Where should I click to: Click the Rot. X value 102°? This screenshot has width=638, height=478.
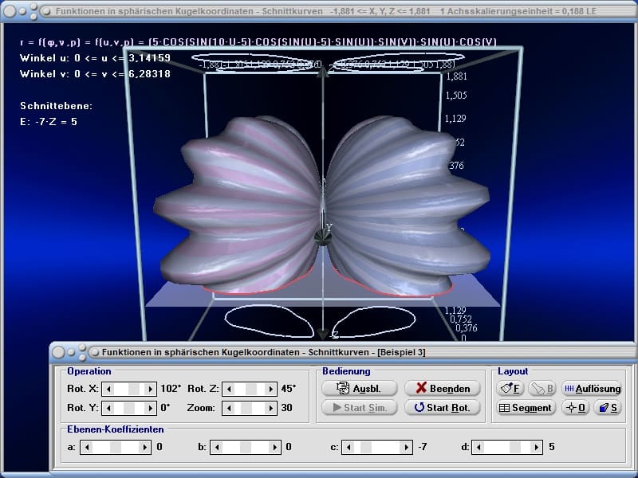pyautogui.click(x=171, y=389)
